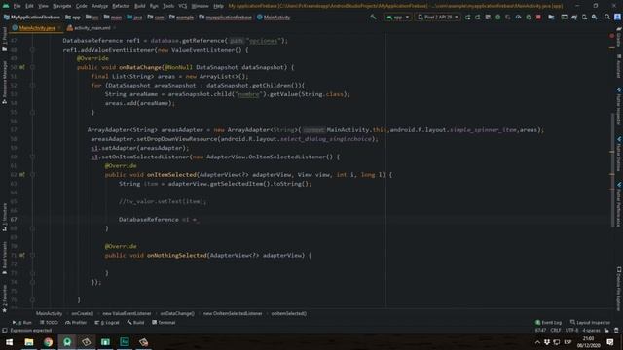
Task: Open Chrome from the taskbar
Action: [48, 342]
